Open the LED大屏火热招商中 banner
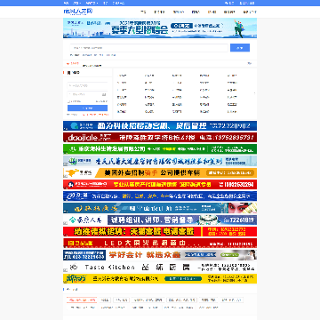 click(160, 244)
